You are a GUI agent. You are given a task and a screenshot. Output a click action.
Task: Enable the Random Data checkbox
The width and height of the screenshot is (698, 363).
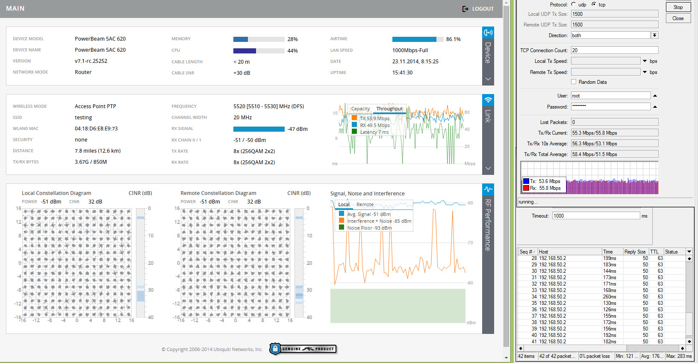tap(574, 82)
